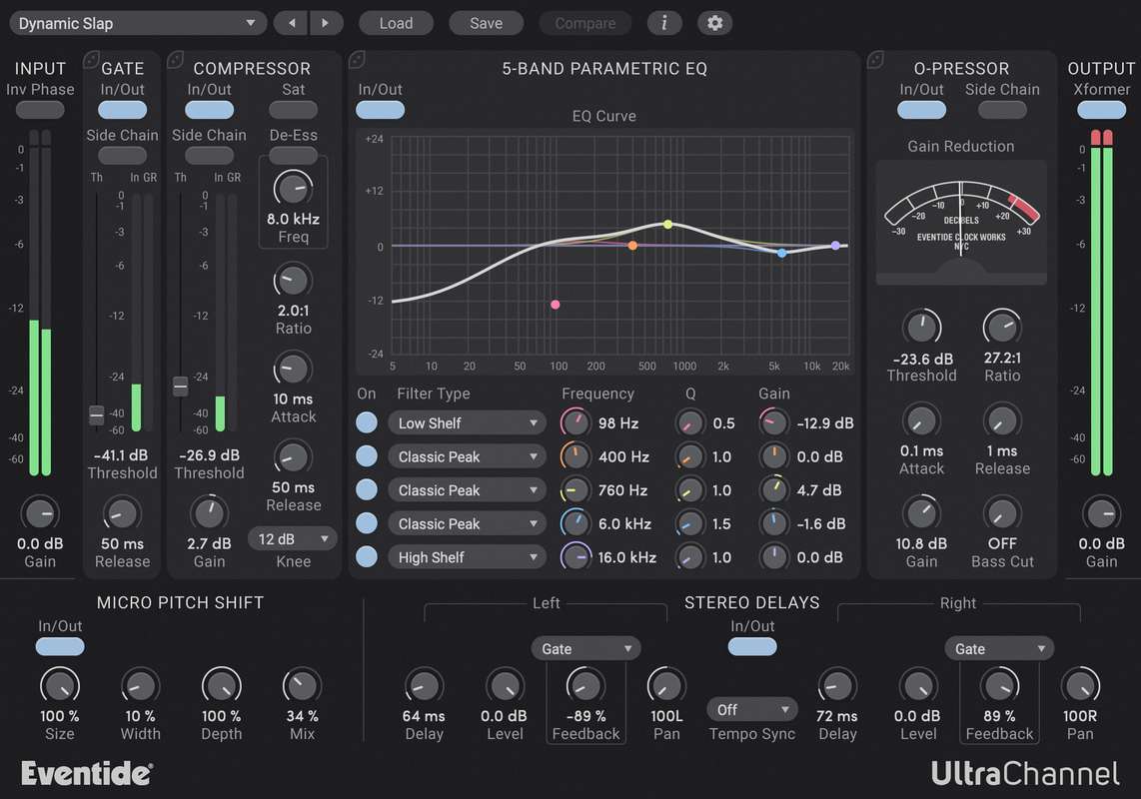Image resolution: width=1141 pixels, height=799 pixels.
Task: Click the Load button
Action: tap(396, 23)
